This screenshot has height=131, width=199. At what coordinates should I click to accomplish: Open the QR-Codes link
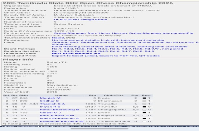click(149, 56)
